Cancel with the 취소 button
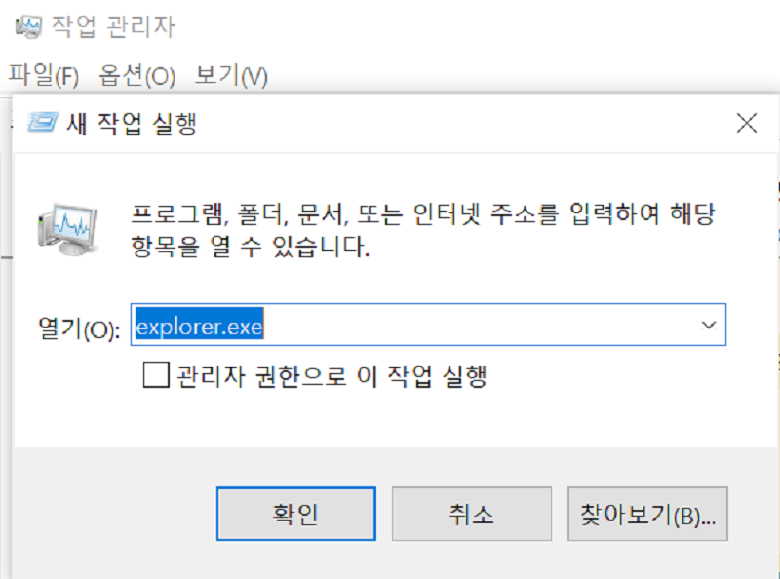780x579 pixels. pyautogui.click(x=472, y=514)
